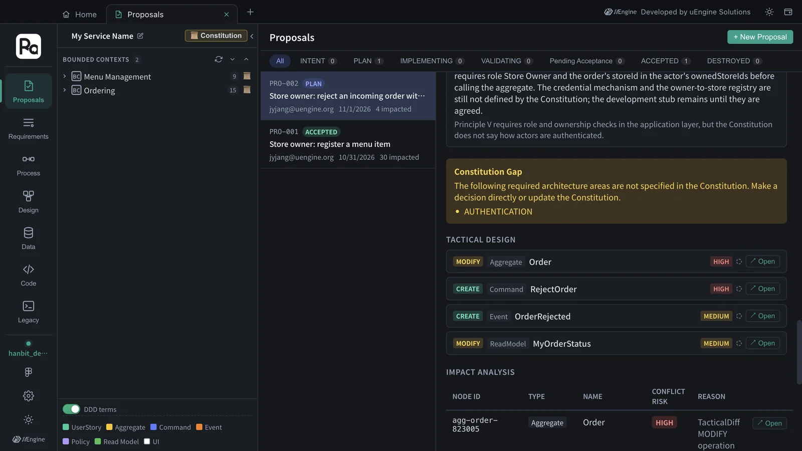Filter proposals by PLAN status
The image size is (802, 451).
coord(368,61)
